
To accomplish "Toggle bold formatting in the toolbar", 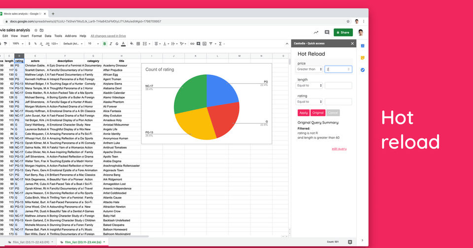I will point(104,44).
